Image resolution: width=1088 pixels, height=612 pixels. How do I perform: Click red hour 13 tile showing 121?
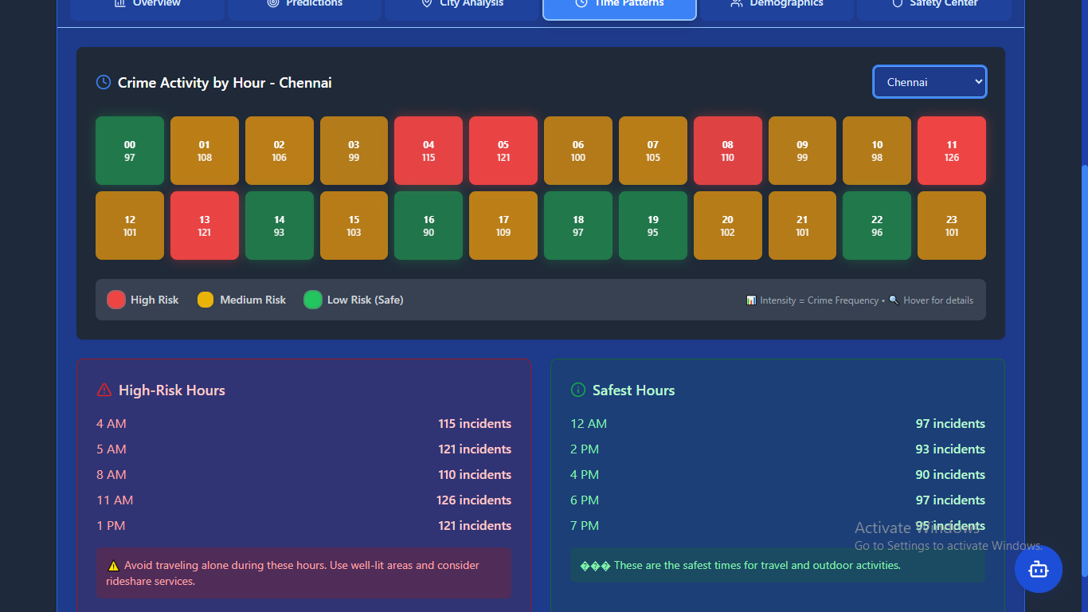click(x=205, y=226)
